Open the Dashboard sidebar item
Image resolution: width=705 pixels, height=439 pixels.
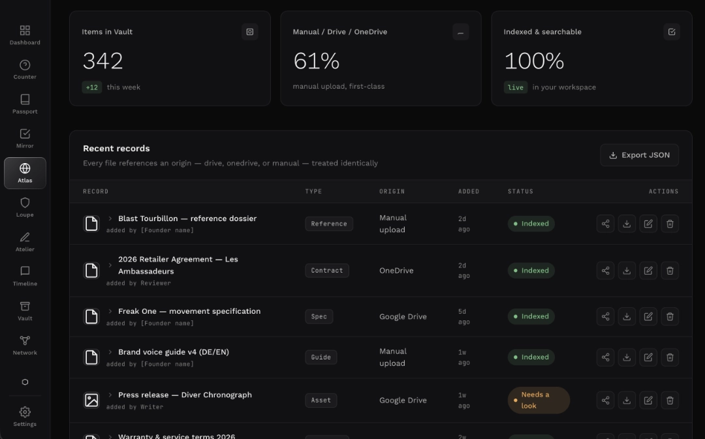coord(25,35)
